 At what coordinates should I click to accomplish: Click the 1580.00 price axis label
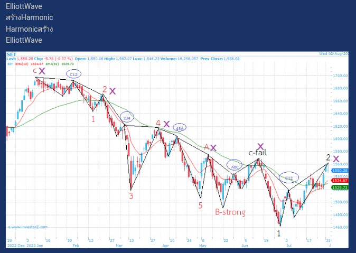coord(340,152)
